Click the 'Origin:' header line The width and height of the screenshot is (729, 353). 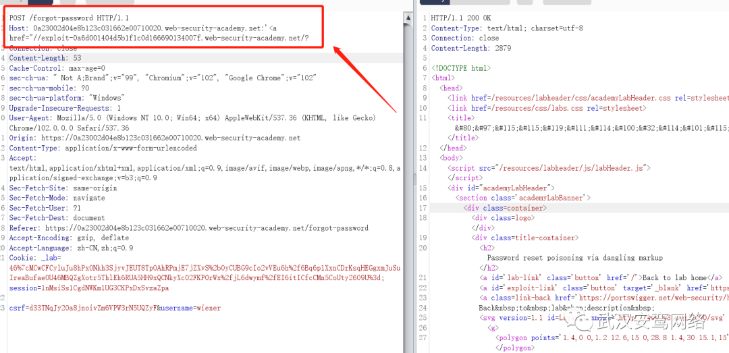pyautogui.click(x=155, y=138)
